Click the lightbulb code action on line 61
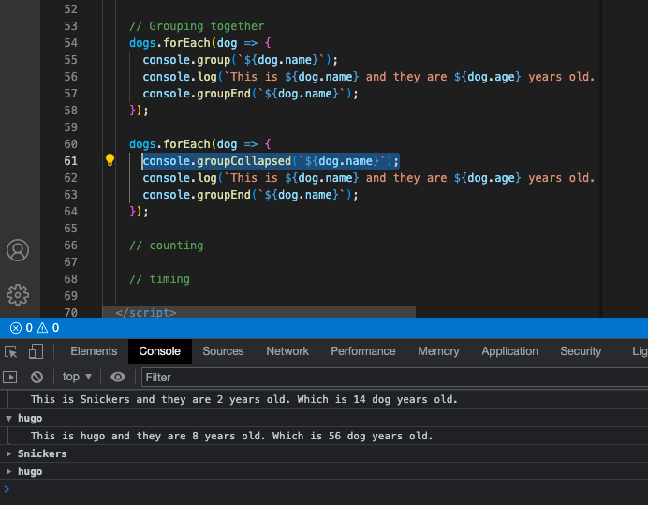The width and height of the screenshot is (648, 505). (110, 160)
